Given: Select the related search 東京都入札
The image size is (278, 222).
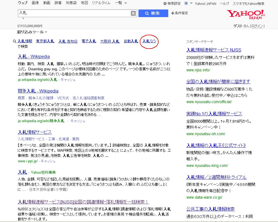Looking at the screenshot, I should point(45,41).
